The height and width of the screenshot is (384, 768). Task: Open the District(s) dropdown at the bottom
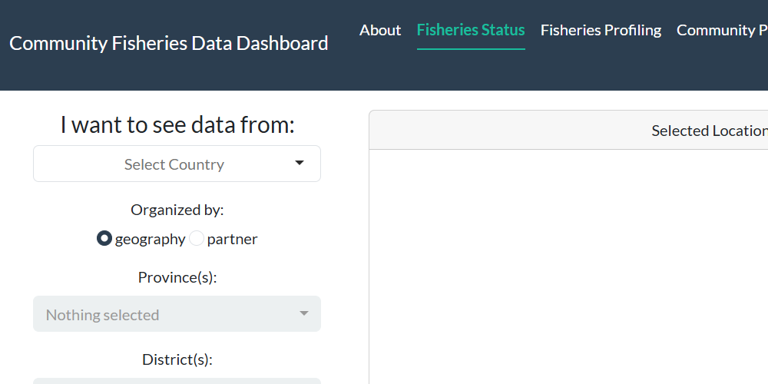(177, 380)
